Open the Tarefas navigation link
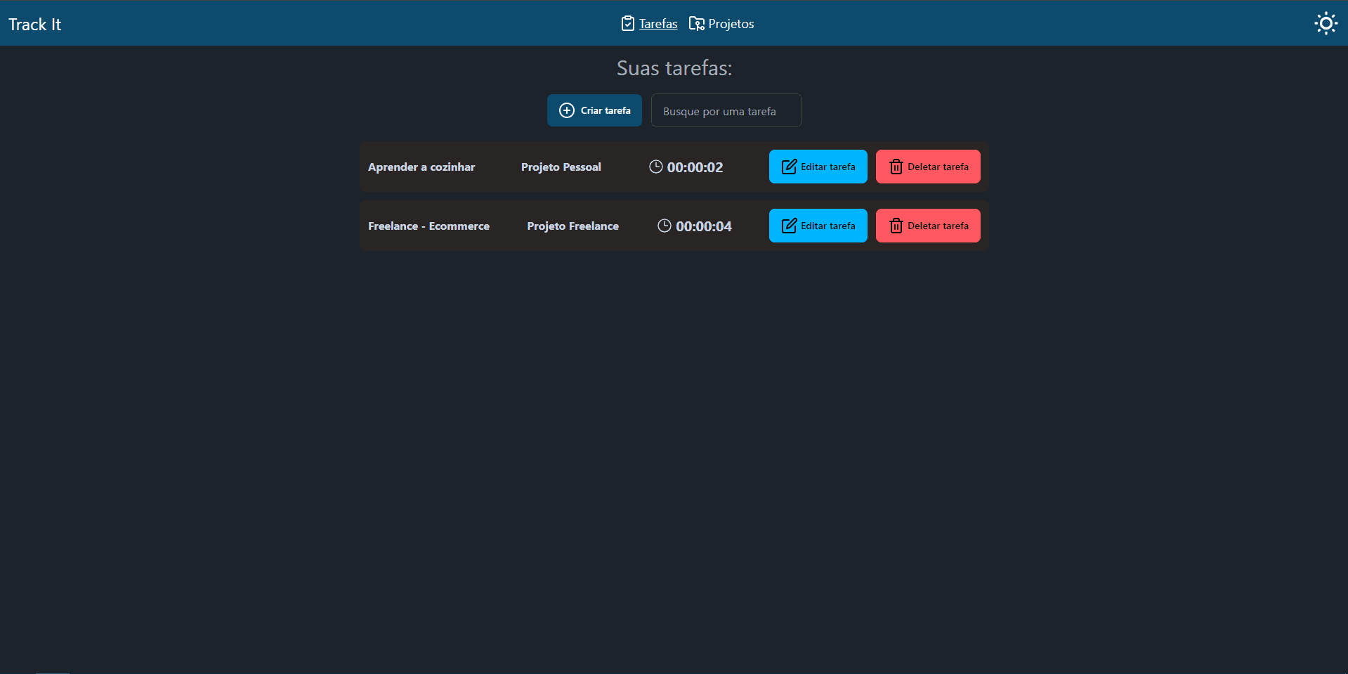The height and width of the screenshot is (674, 1348). 657,24
